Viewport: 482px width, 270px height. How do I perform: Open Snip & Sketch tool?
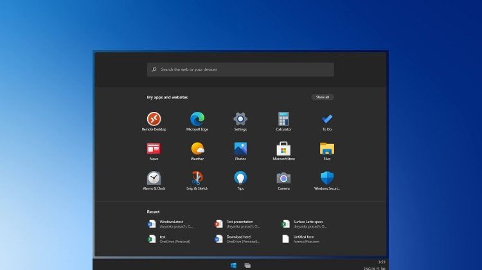(x=197, y=178)
